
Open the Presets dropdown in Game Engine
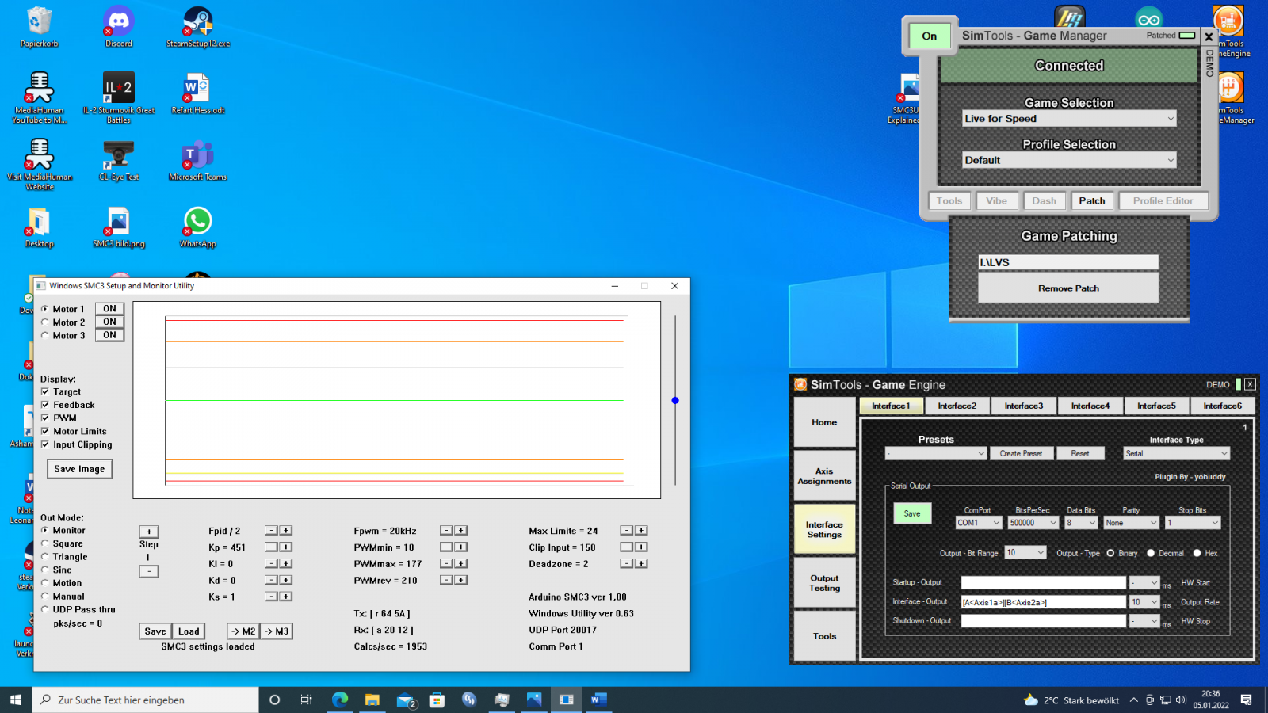click(x=936, y=453)
